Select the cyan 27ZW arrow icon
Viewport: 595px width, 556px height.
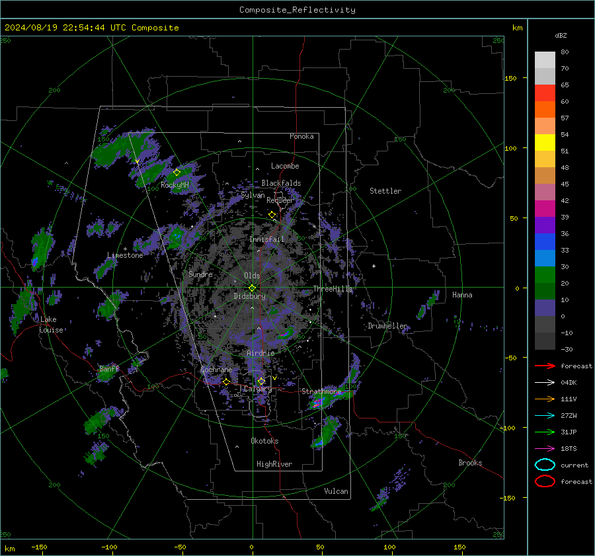click(545, 416)
